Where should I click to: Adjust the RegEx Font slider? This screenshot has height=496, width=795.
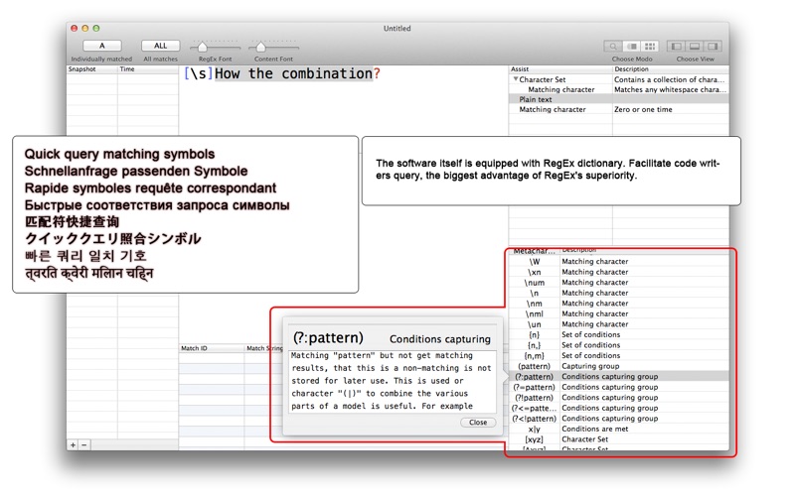203,47
